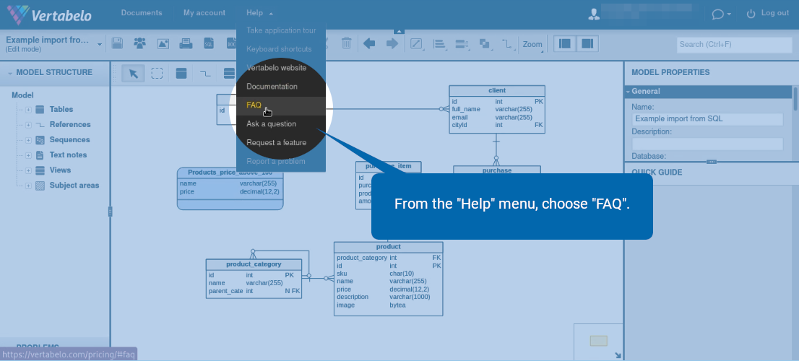
Task: Click the left arrow undo icon
Action: [x=369, y=44]
